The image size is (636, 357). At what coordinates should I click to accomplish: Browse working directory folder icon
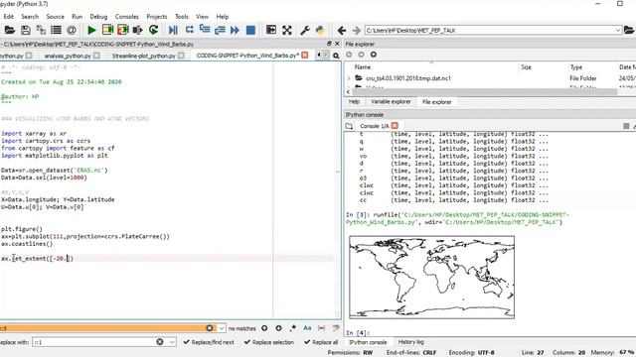(629, 30)
